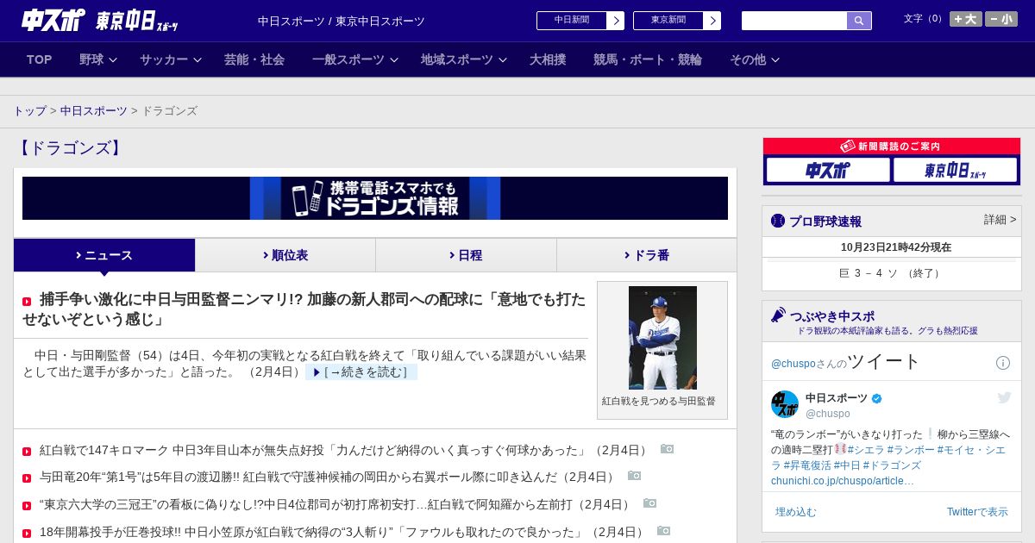1035x543 pixels.
Task: Focus the header search field
Action: click(x=794, y=21)
